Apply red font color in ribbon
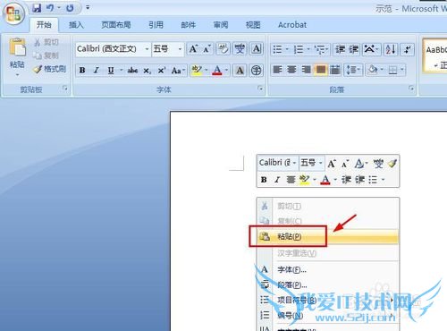Viewport: 447px width, 331px height. click(217, 71)
